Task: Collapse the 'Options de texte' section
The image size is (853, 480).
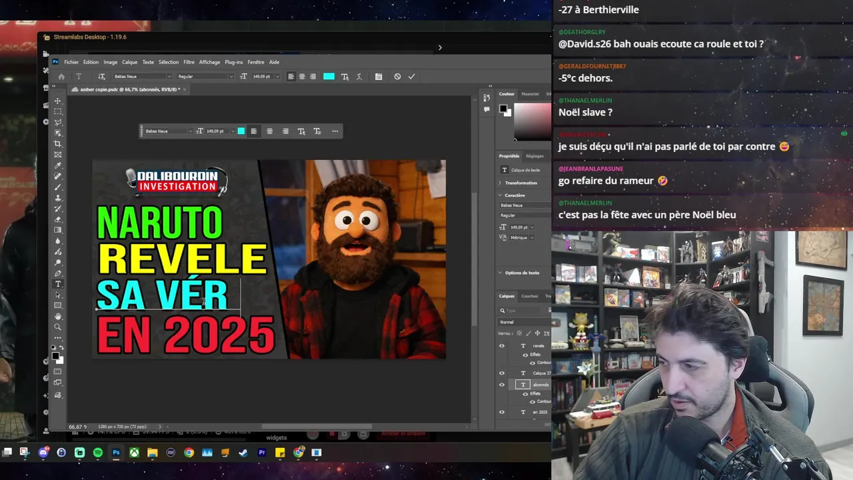Action: tap(501, 273)
